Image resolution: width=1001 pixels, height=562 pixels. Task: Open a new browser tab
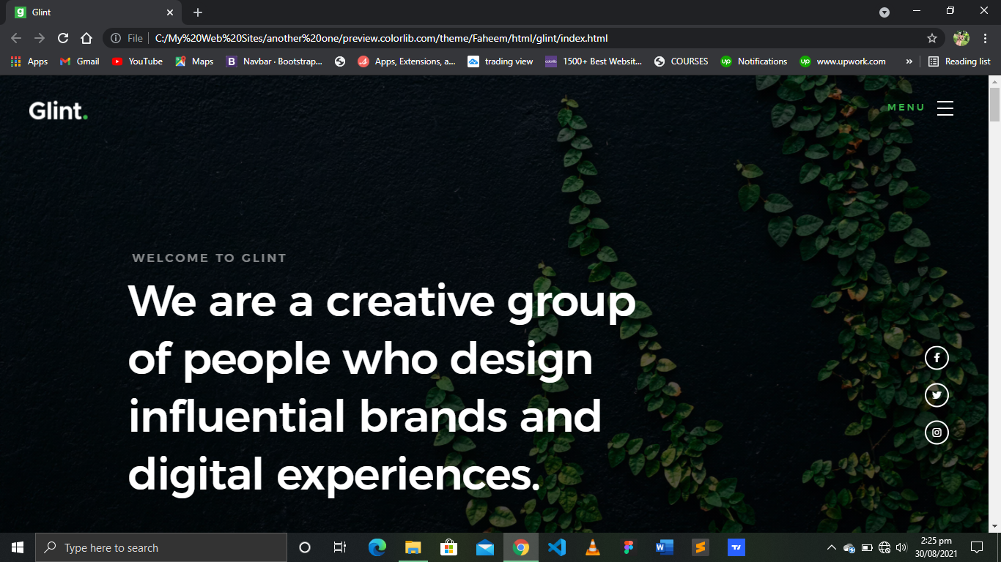click(198, 12)
